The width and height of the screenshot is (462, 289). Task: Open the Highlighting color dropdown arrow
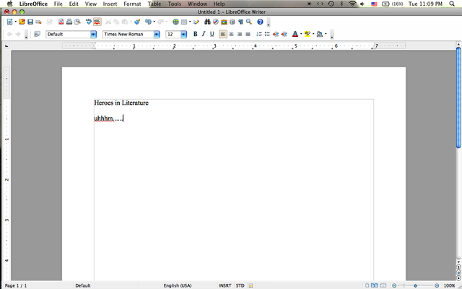click(313, 34)
